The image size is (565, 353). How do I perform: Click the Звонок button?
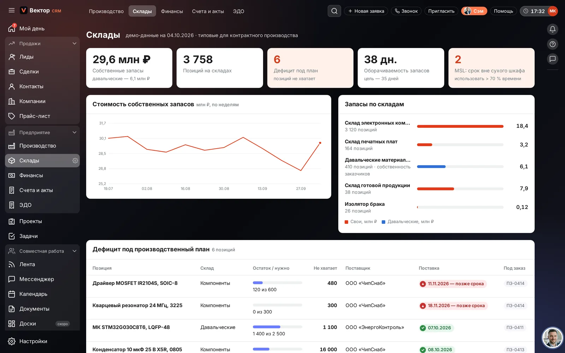(406, 11)
